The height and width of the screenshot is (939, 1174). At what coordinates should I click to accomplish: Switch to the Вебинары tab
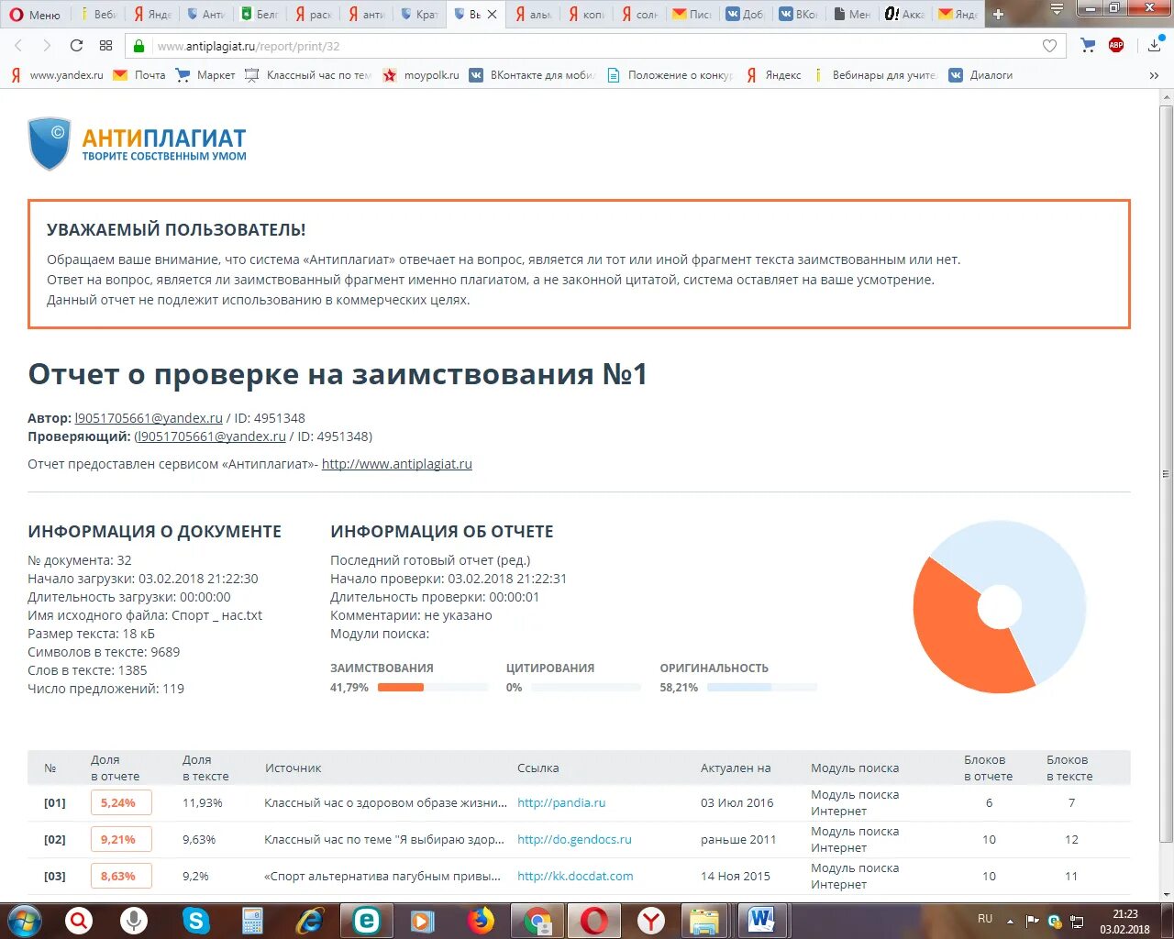[x=99, y=15]
